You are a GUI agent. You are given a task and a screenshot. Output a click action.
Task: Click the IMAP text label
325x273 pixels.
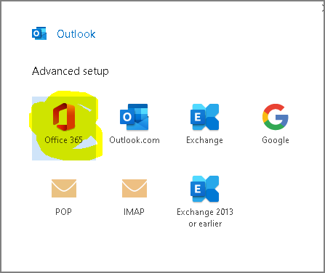click(134, 212)
